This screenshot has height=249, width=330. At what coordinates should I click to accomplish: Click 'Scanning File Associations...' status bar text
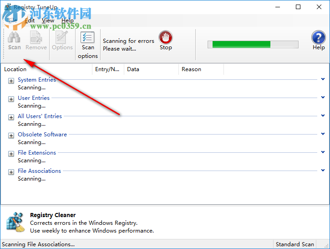click(38, 244)
